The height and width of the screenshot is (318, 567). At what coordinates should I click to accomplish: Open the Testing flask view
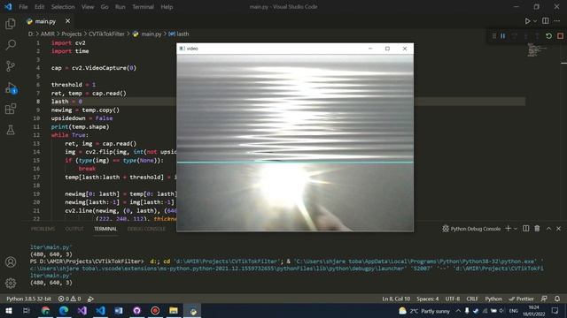(x=11, y=130)
